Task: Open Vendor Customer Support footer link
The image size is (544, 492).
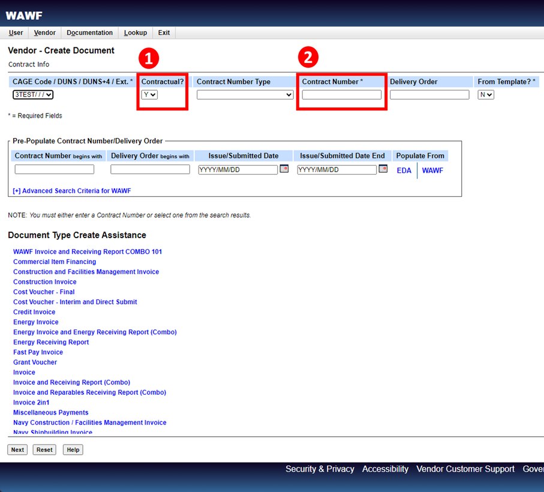Action: 465,469
